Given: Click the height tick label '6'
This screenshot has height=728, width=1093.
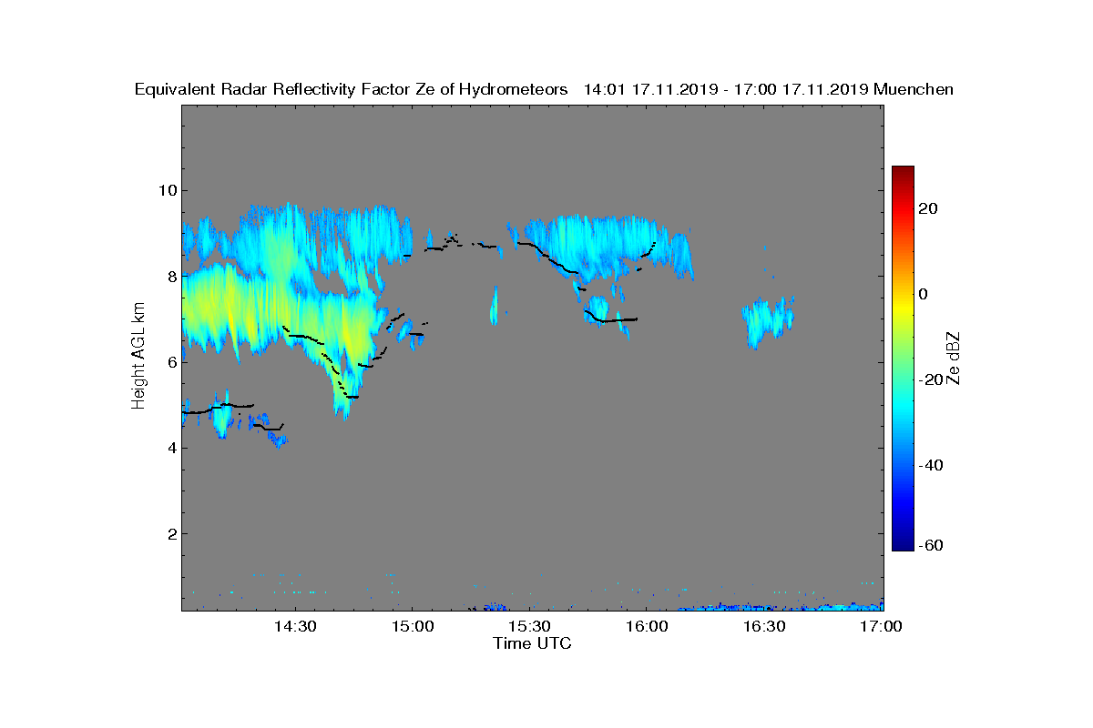Looking at the screenshot, I should (x=171, y=361).
